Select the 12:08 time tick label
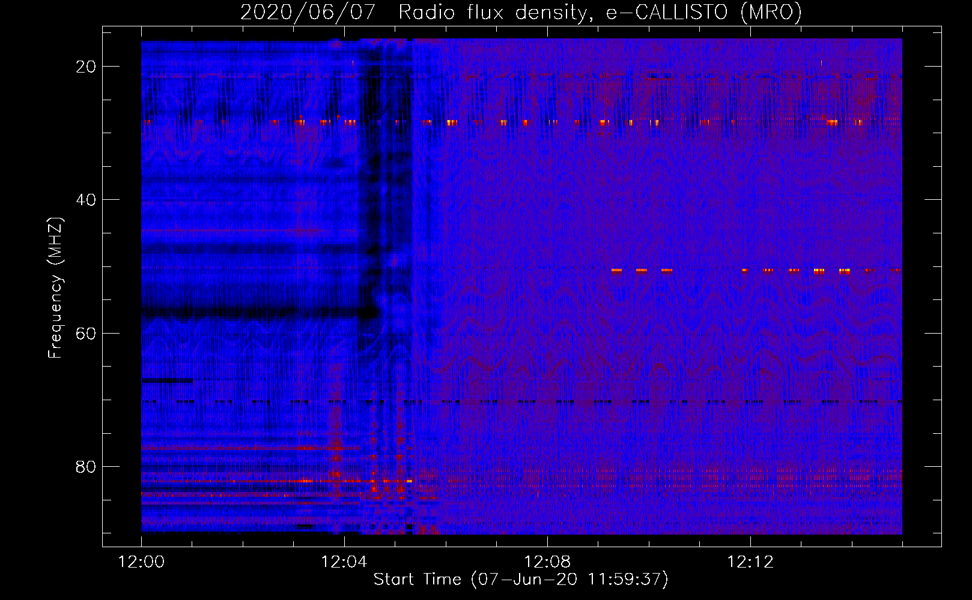This screenshot has height=600, width=972. click(x=547, y=562)
